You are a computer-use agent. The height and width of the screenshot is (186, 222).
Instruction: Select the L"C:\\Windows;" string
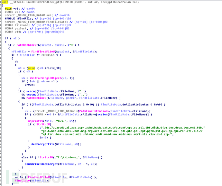click(x=67, y=157)
